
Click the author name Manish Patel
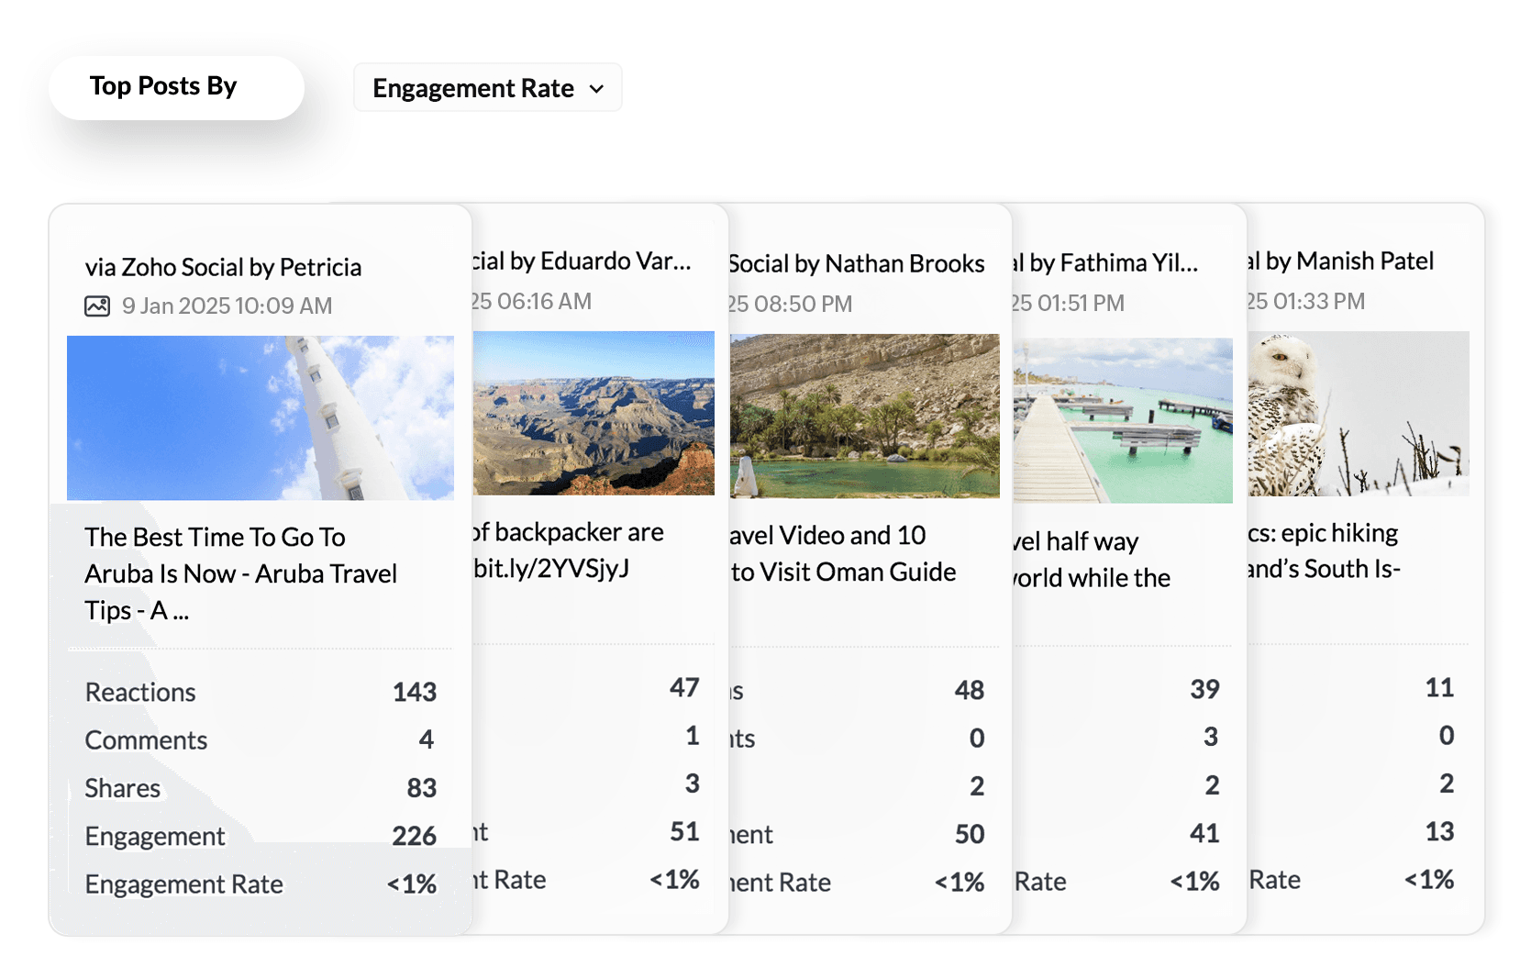pyautogui.click(x=1363, y=261)
